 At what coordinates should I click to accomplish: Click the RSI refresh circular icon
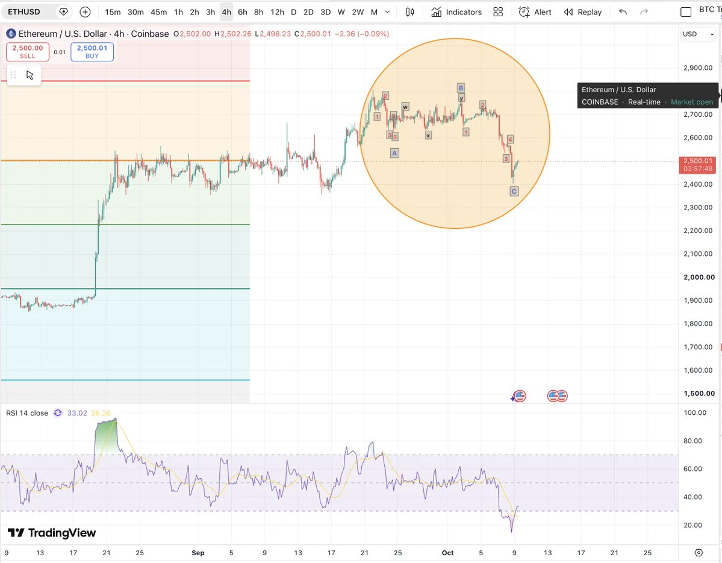point(58,413)
